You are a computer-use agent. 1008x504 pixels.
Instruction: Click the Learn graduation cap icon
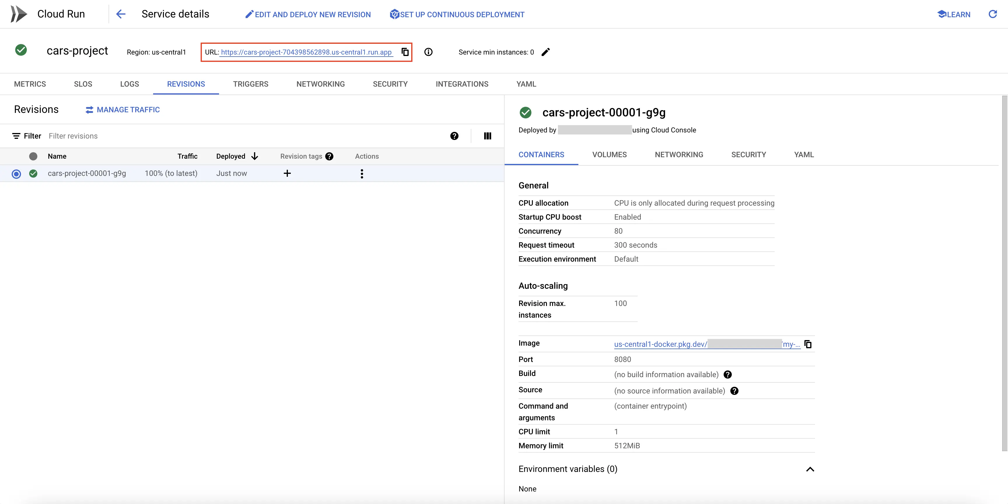pos(942,15)
